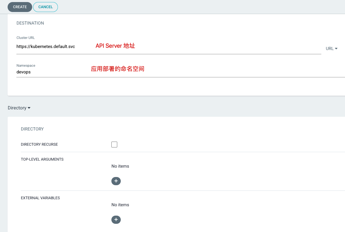Click the Cluster URL field label
345x232 pixels.
[x=25, y=38]
